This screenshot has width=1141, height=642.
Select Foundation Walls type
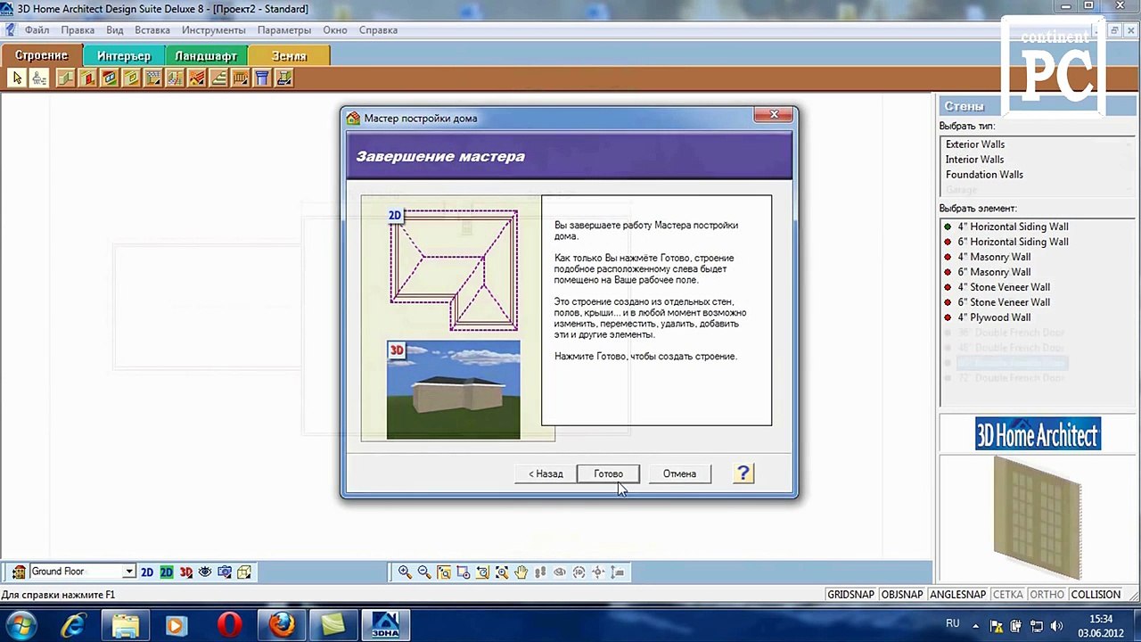click(x=984, y=175)
